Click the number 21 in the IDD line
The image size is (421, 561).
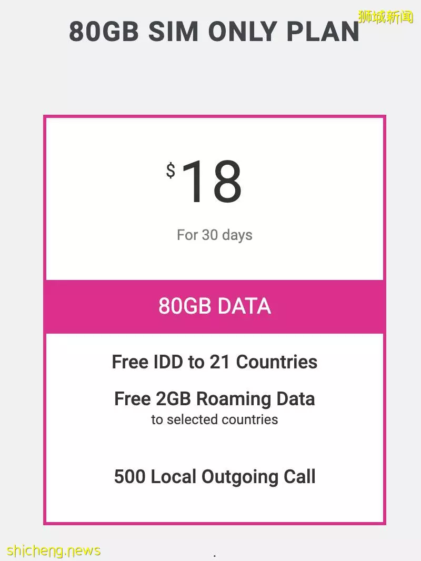[x=219, y=362]
